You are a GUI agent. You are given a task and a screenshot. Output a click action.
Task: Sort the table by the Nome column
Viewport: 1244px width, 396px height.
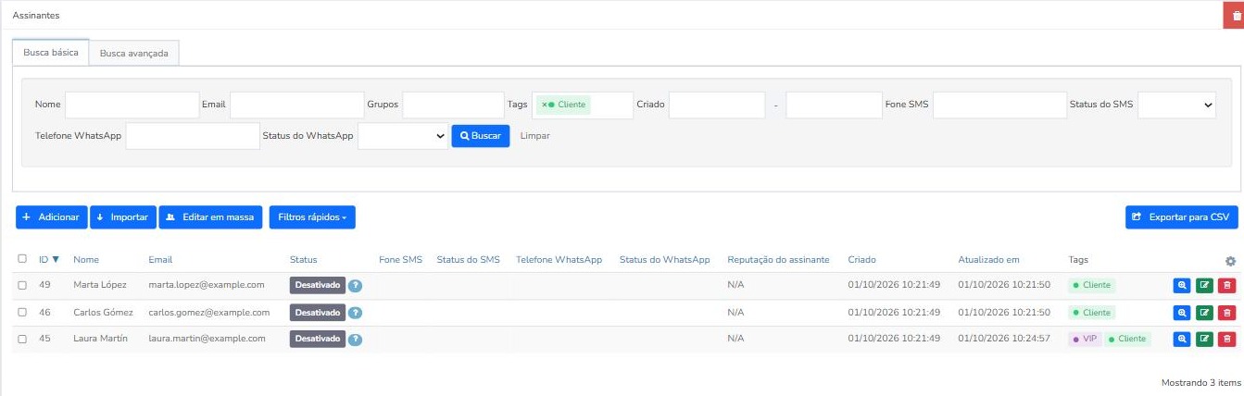(x=86, y=260)
